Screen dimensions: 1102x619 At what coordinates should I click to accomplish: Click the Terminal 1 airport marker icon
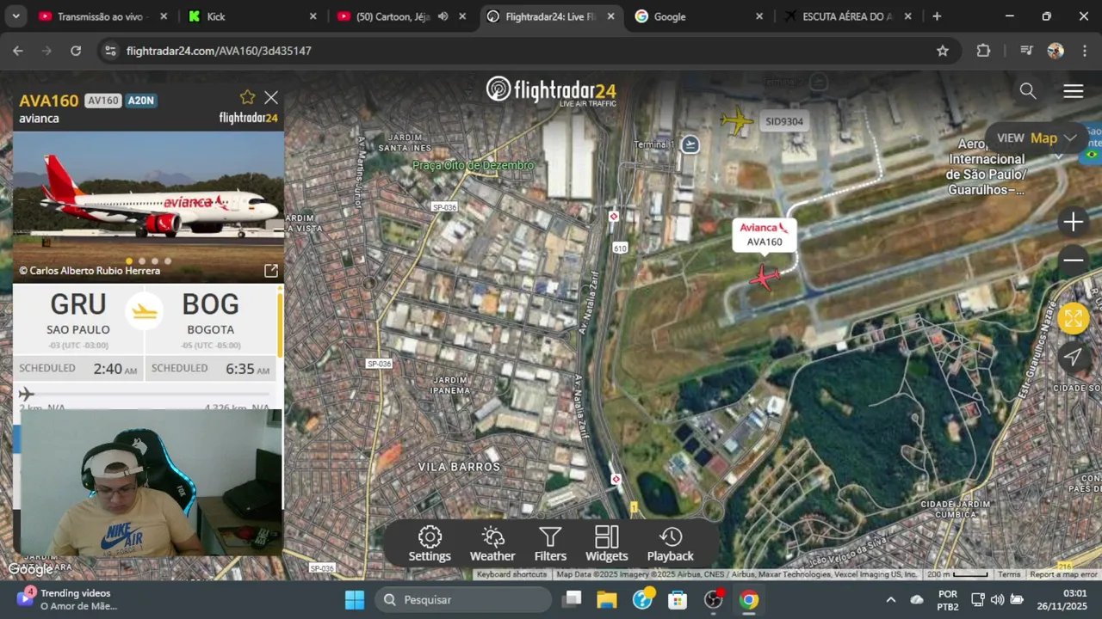pyautogui.click(x=690, y=144)
